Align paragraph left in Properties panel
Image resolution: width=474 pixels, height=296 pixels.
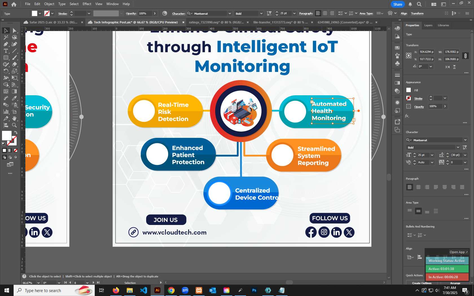[x=410, y=187]
